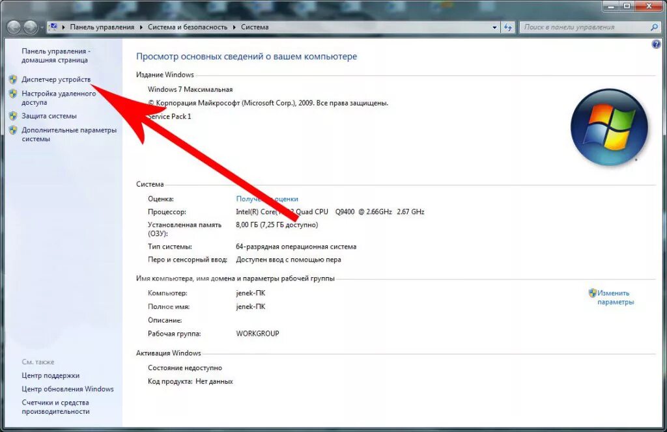Open address bar history dropdown arrow
The width and height of the screenshot is (667, 432).
[x=494, y=27]
